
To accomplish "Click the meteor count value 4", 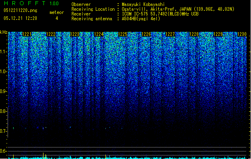I will 57,18.
